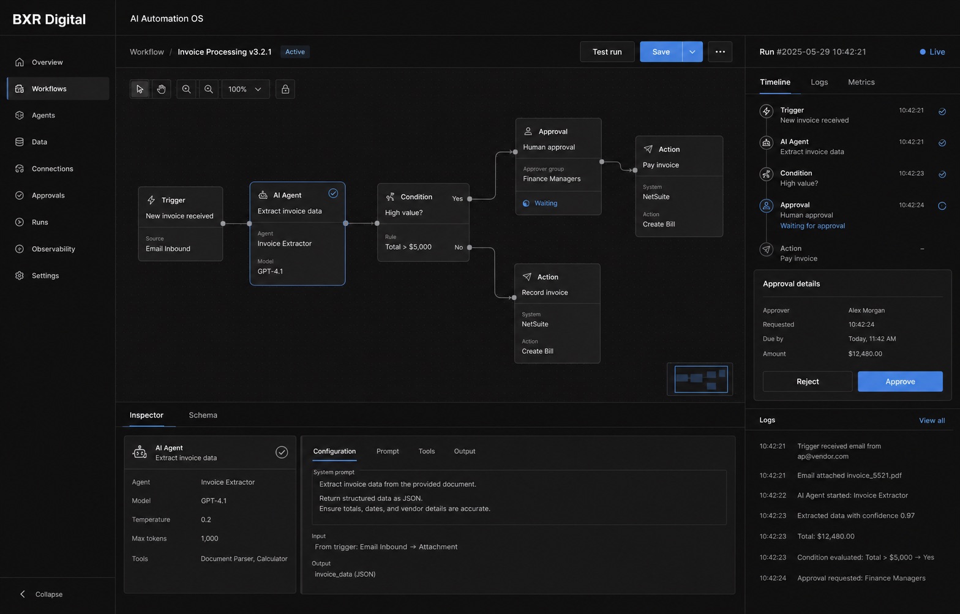
Task: Open View all logs link
Action: (932, 421)
